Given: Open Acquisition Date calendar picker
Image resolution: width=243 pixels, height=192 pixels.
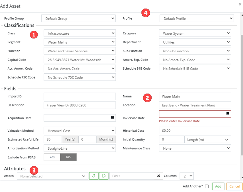Looking at the screenshot, I should point(112,118).
